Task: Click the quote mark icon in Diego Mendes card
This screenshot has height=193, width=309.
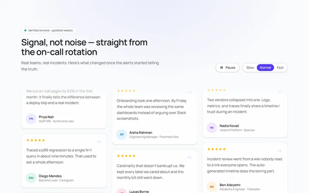Action: coord(99,142)
